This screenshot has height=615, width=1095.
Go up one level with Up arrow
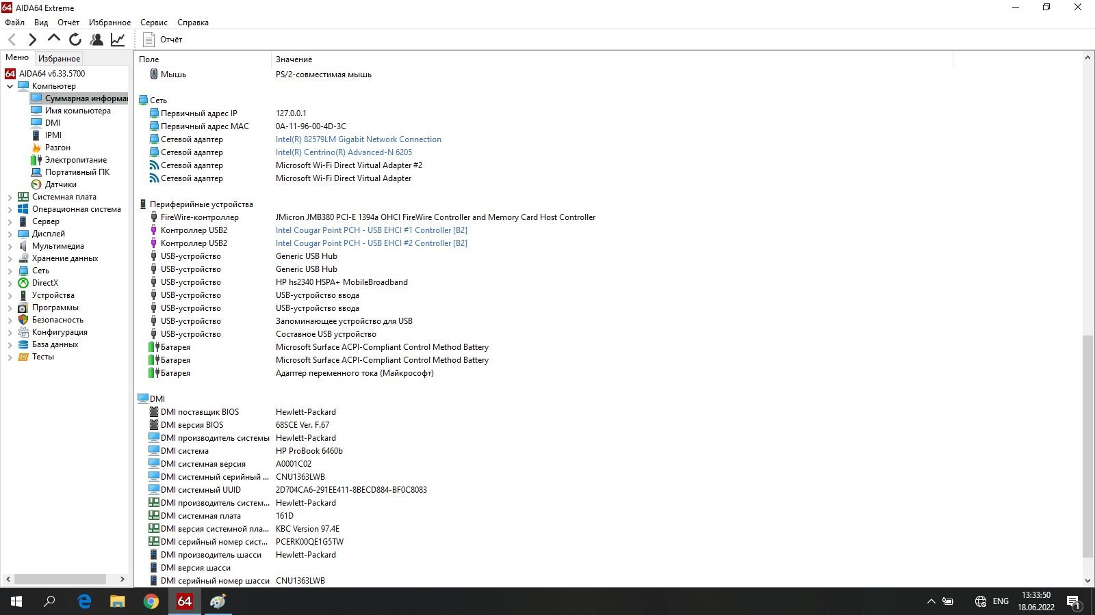click(53, 39)
